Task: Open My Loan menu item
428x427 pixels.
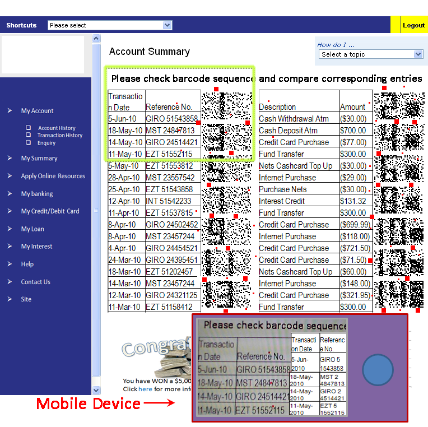Action: (32, 229)
